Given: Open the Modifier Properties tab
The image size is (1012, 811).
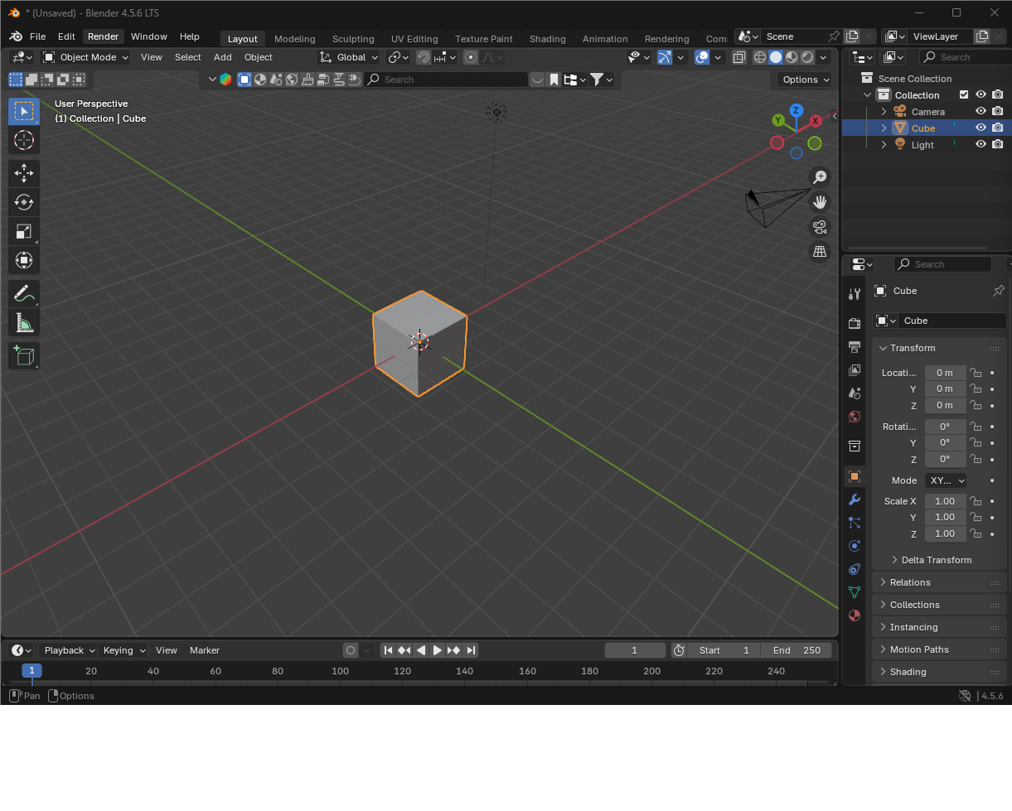Looking at the screenshot, I should [855, 500].
